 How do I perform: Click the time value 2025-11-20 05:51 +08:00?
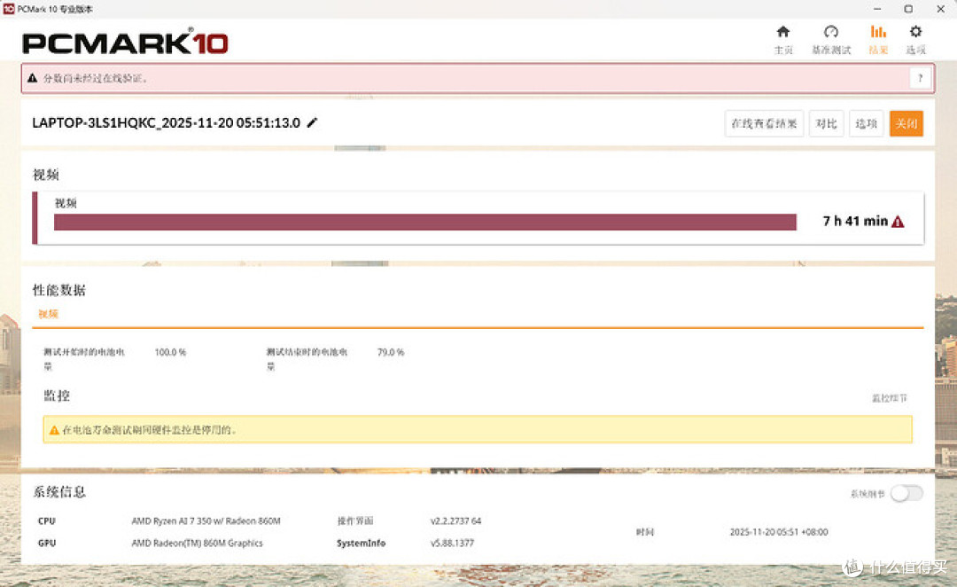(x=779, y=532)
